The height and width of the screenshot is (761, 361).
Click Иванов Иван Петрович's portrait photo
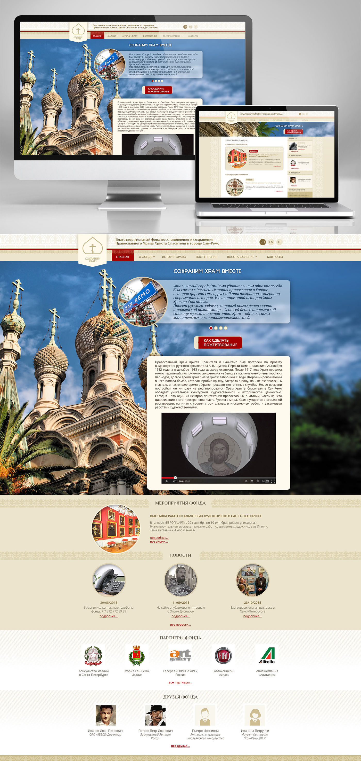(105, 715)
